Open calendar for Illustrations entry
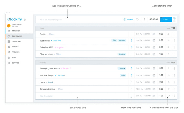184x113 pixels. (x=154, y=40)
